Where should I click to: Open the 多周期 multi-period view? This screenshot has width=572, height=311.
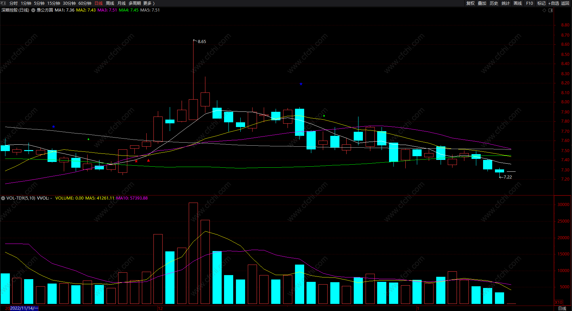coord(135,3)
